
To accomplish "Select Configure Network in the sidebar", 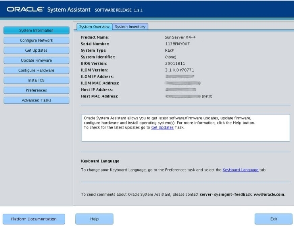I will click(x=37, y=41).
